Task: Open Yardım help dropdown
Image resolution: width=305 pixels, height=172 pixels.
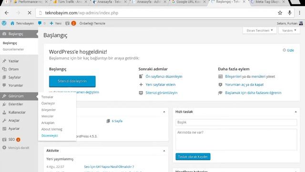Action: [x=289, y=31]
